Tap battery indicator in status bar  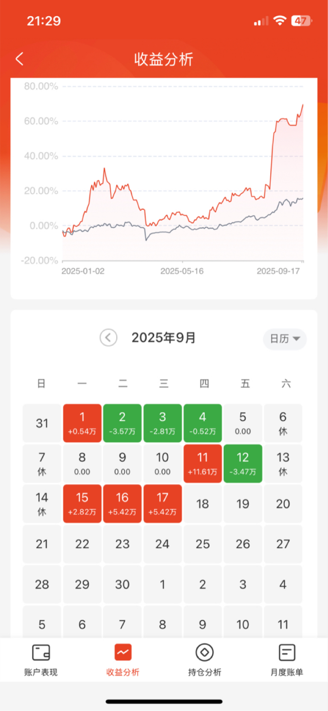point(302,21)
